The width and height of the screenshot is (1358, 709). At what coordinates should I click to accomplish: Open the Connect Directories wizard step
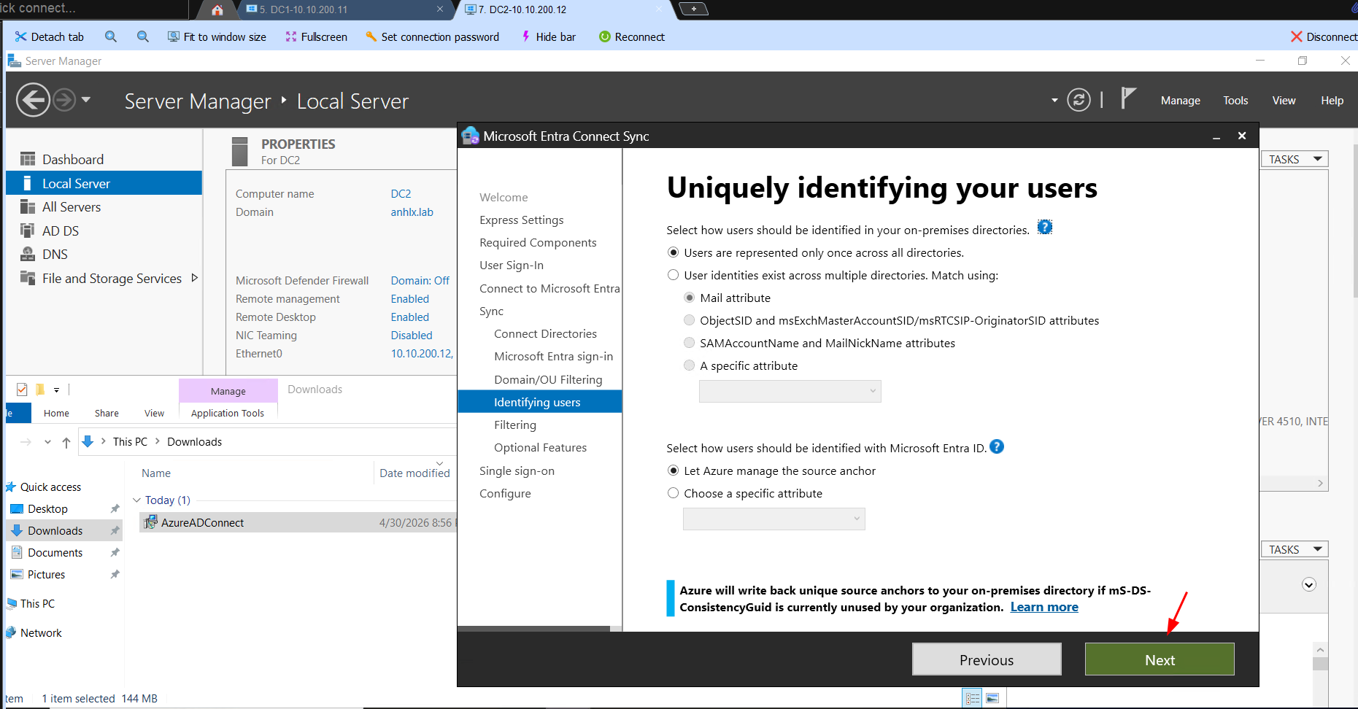(545, 334)
